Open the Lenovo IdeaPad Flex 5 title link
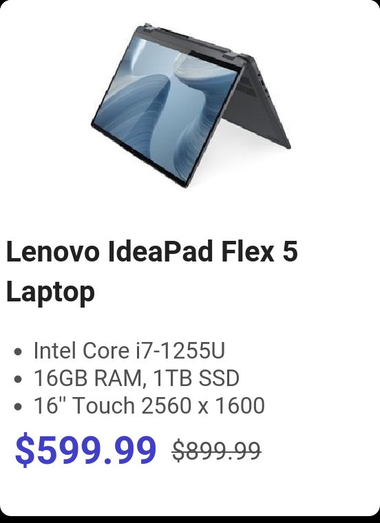380x523 pixels. (x=152, y=272)
